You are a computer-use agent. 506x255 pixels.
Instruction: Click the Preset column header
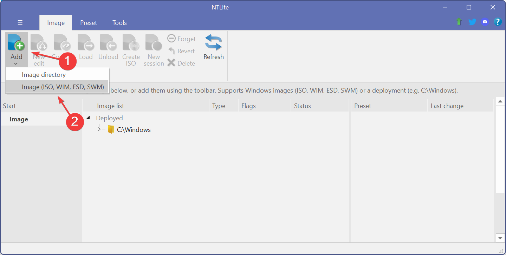[x=389, y=106]
